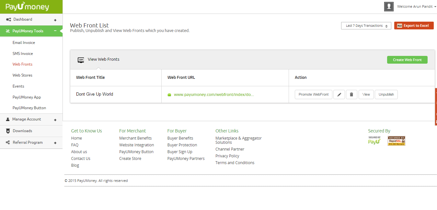Click the orange feedback tab at right edge
This screenshot has height=210, width=437.
[436, 107]
